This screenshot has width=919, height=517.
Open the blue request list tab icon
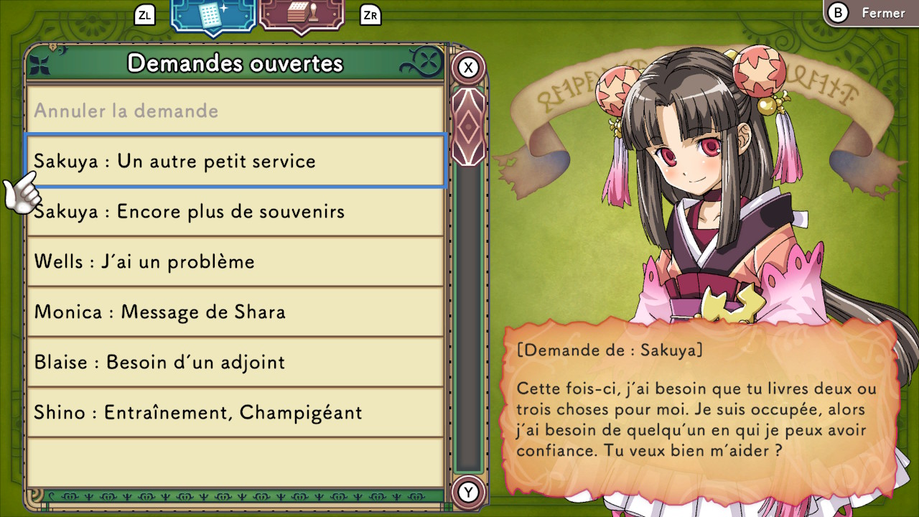(213, 16)
